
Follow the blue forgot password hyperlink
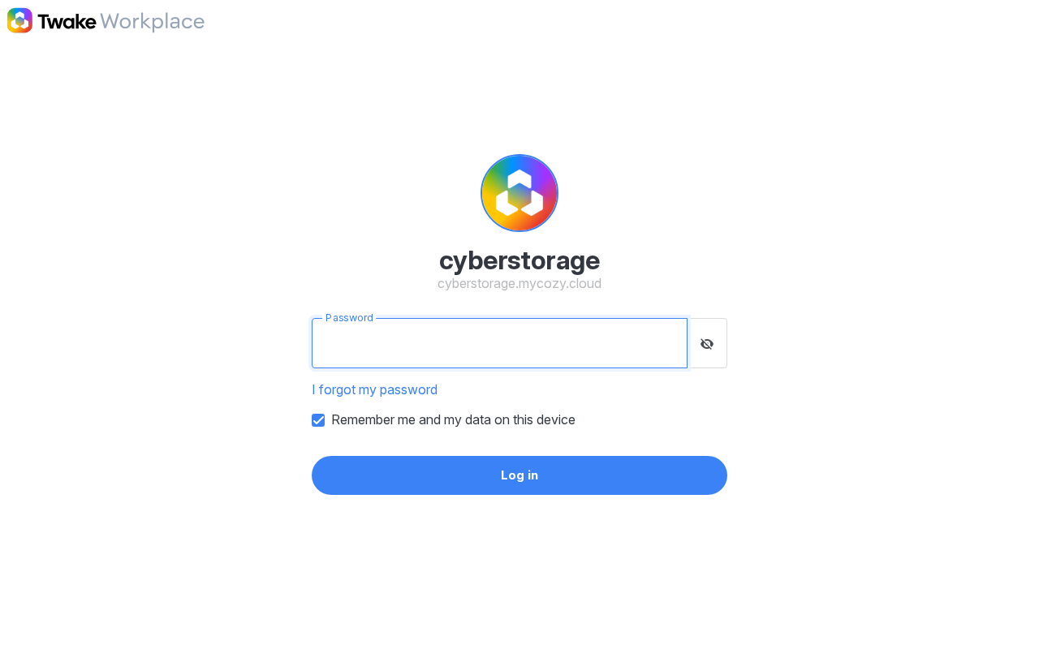375,389
